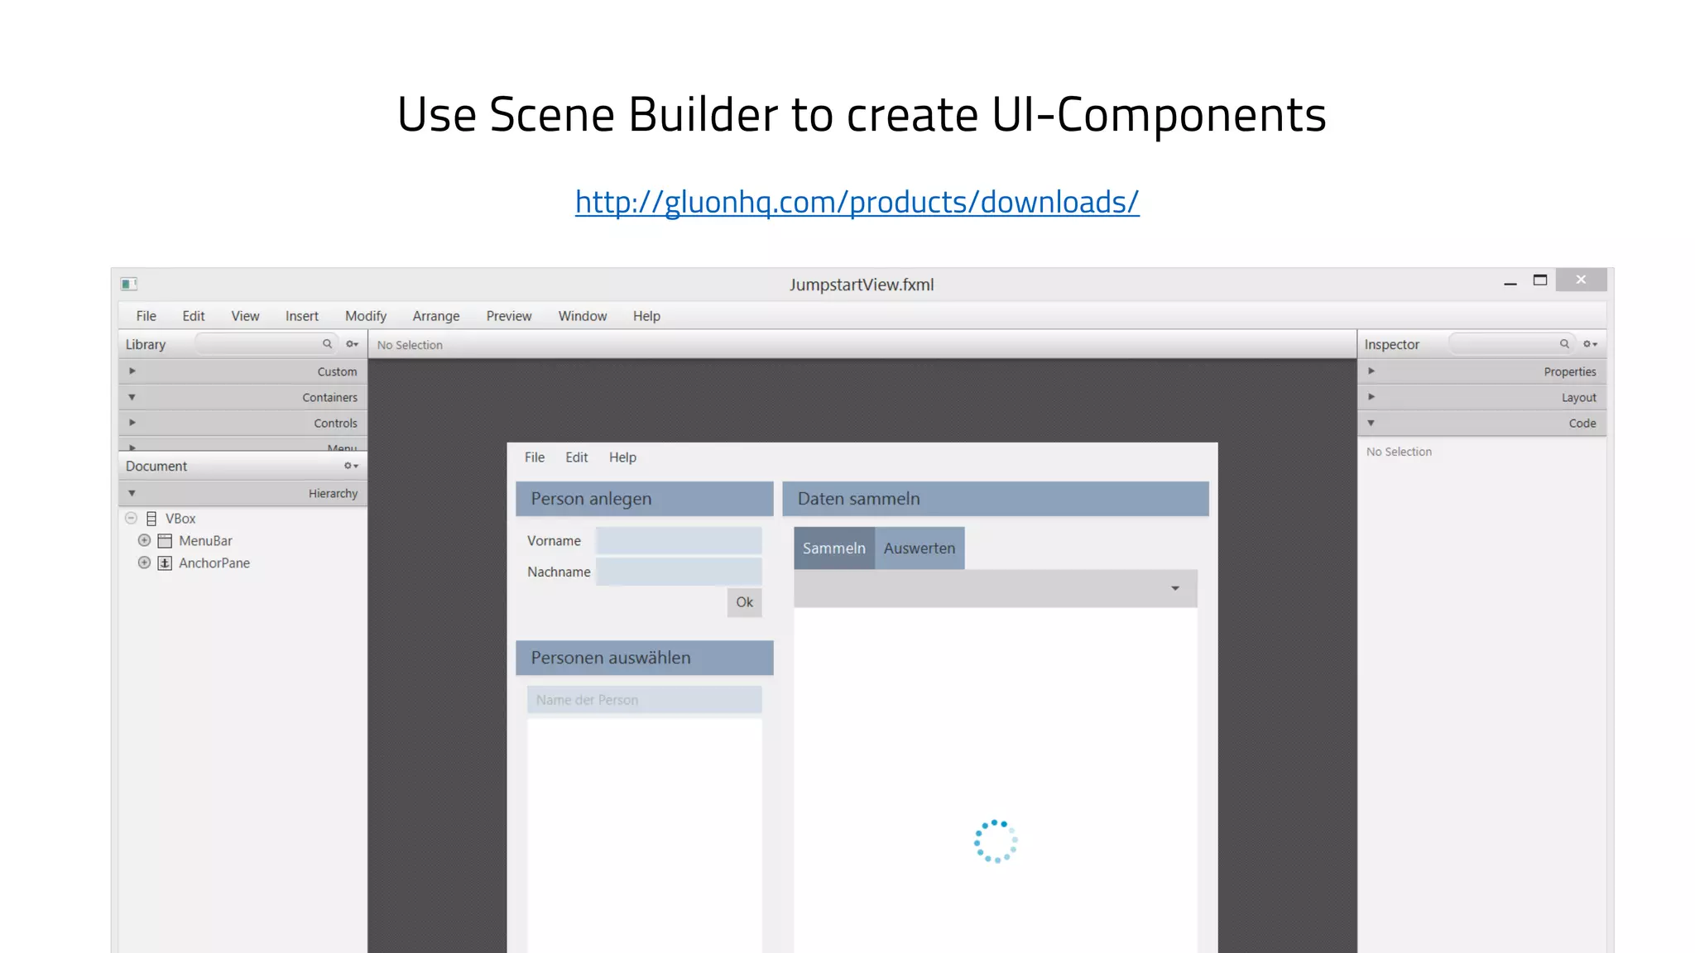The image size is (1695, 953).
Task: Switch to the Auswerten tab
Action: coord(919,548)
